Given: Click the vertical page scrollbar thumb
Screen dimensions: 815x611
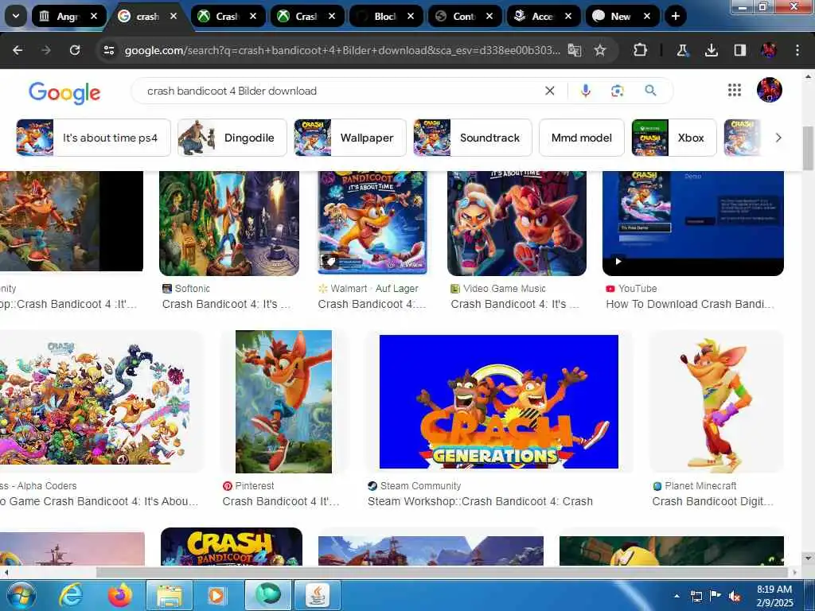Looking at the screenshot, I should (809, 148).
